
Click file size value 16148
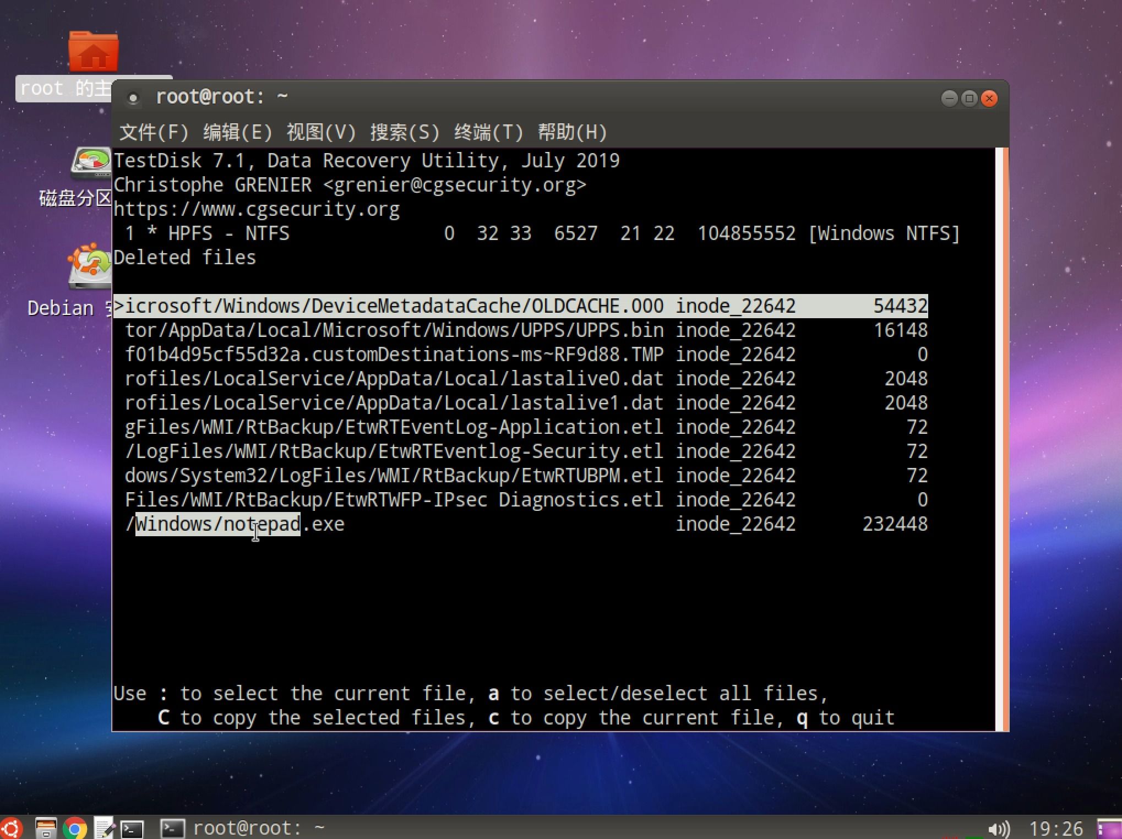(901, 330)
